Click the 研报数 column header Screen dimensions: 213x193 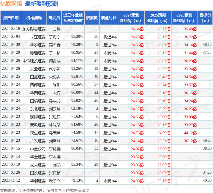point(92,18)
